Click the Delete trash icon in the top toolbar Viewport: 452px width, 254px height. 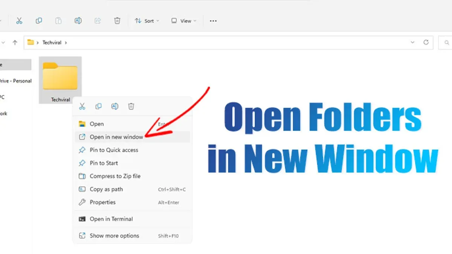(117, 21)
